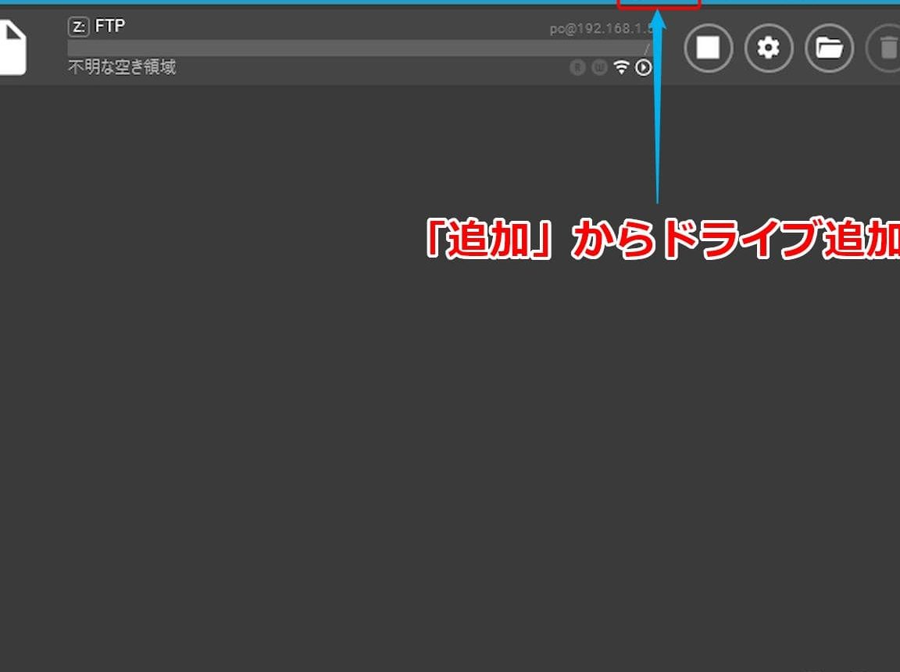Click the white file icon of the drive
The height and width of the screenshot is (672, 900).
[x=12, y=48]
